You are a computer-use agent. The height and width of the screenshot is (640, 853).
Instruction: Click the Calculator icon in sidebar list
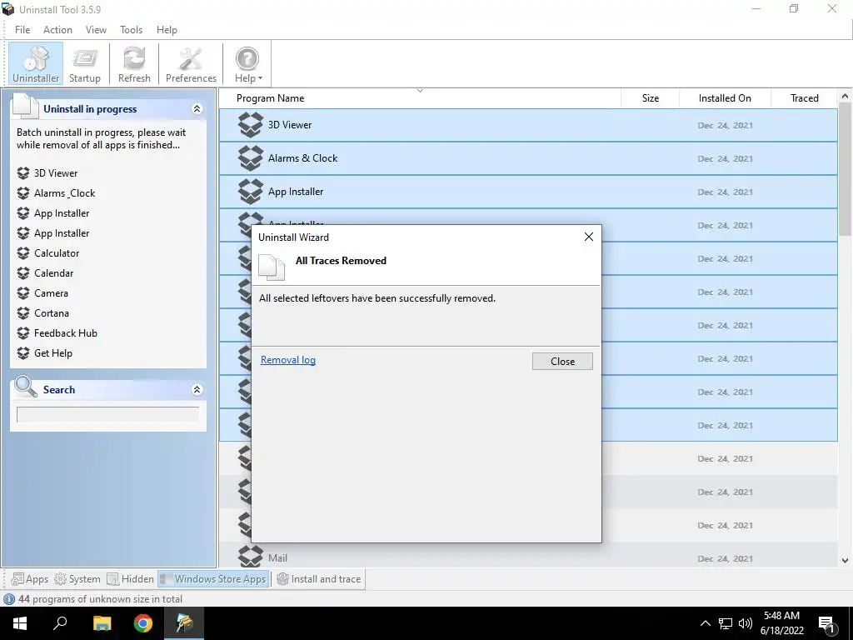[x=22, y=253]
